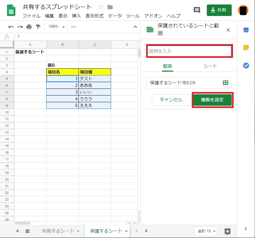Select cell containing あああ
The width and height of the screenshot is (255, 238).
[x=95, y=86]
